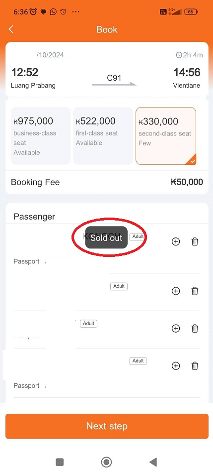Image resolution: width=213 pixels, height=475 pixels.
Task: Choose the first-class seat ₭522,000 option
Action: (103, 136)
